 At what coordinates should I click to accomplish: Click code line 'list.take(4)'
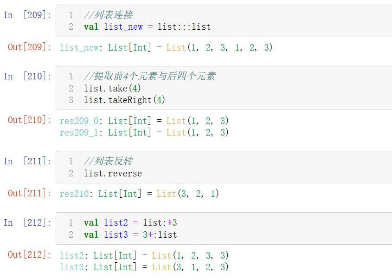112,88
